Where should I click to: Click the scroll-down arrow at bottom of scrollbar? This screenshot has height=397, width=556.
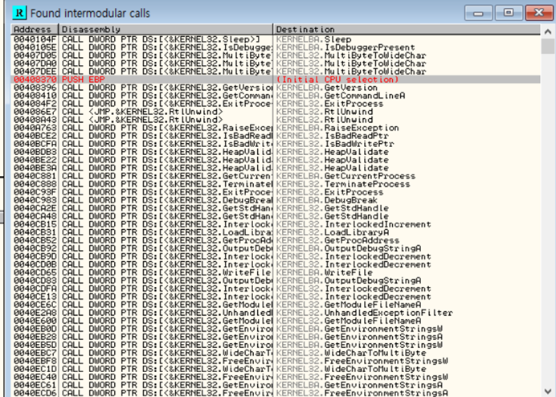[x=548, y=391]
